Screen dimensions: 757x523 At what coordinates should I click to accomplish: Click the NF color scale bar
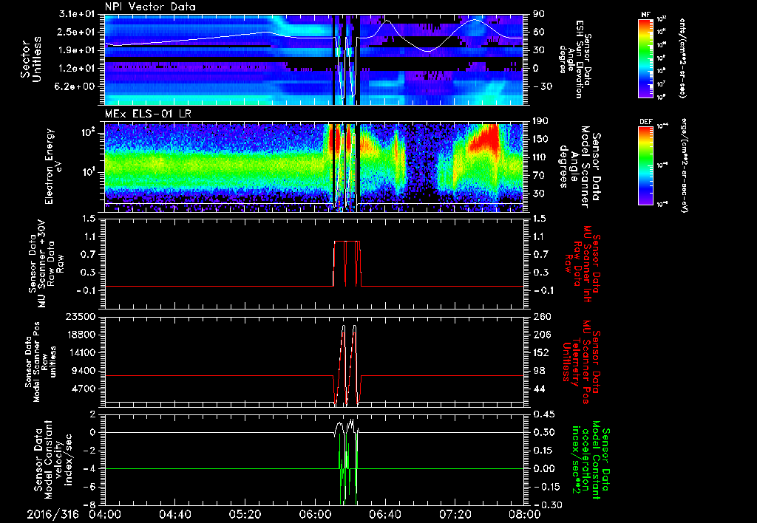click(645, 58)
